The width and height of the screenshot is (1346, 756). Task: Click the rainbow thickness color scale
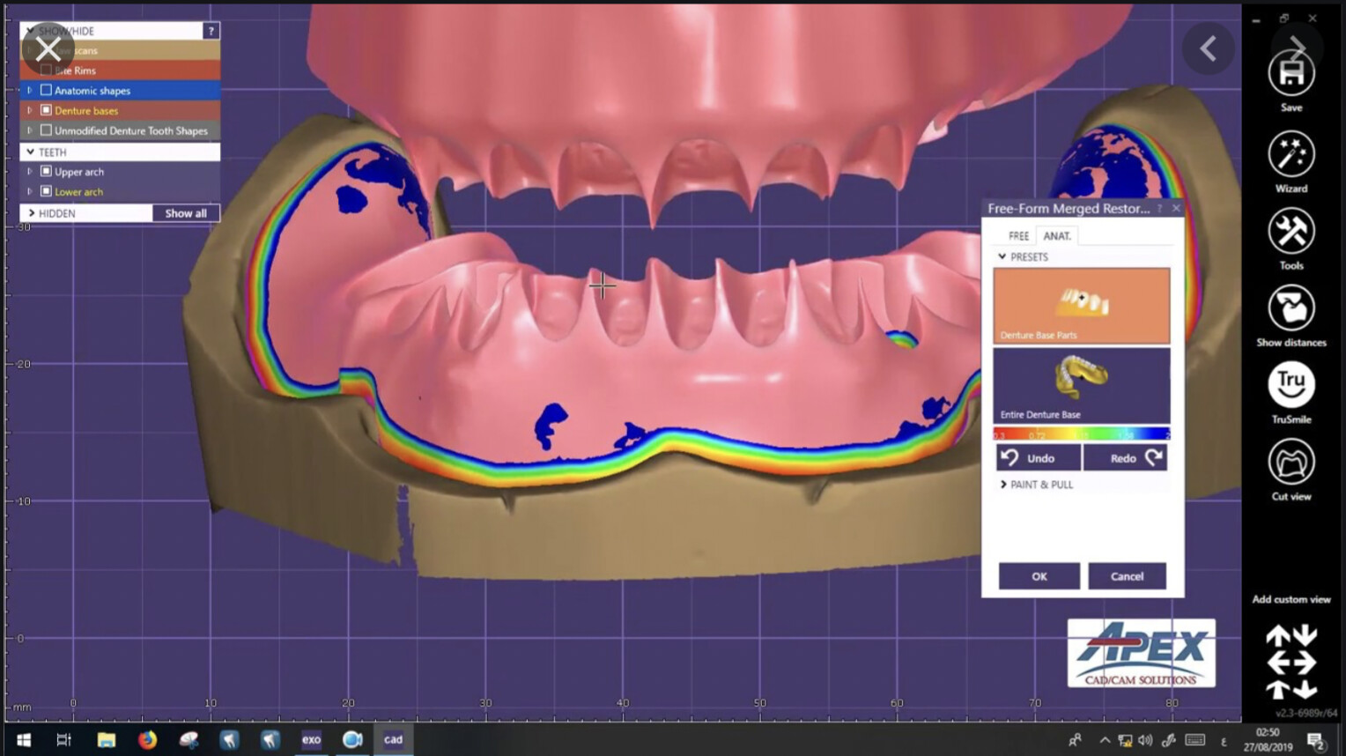click(x=1081, y=434)
